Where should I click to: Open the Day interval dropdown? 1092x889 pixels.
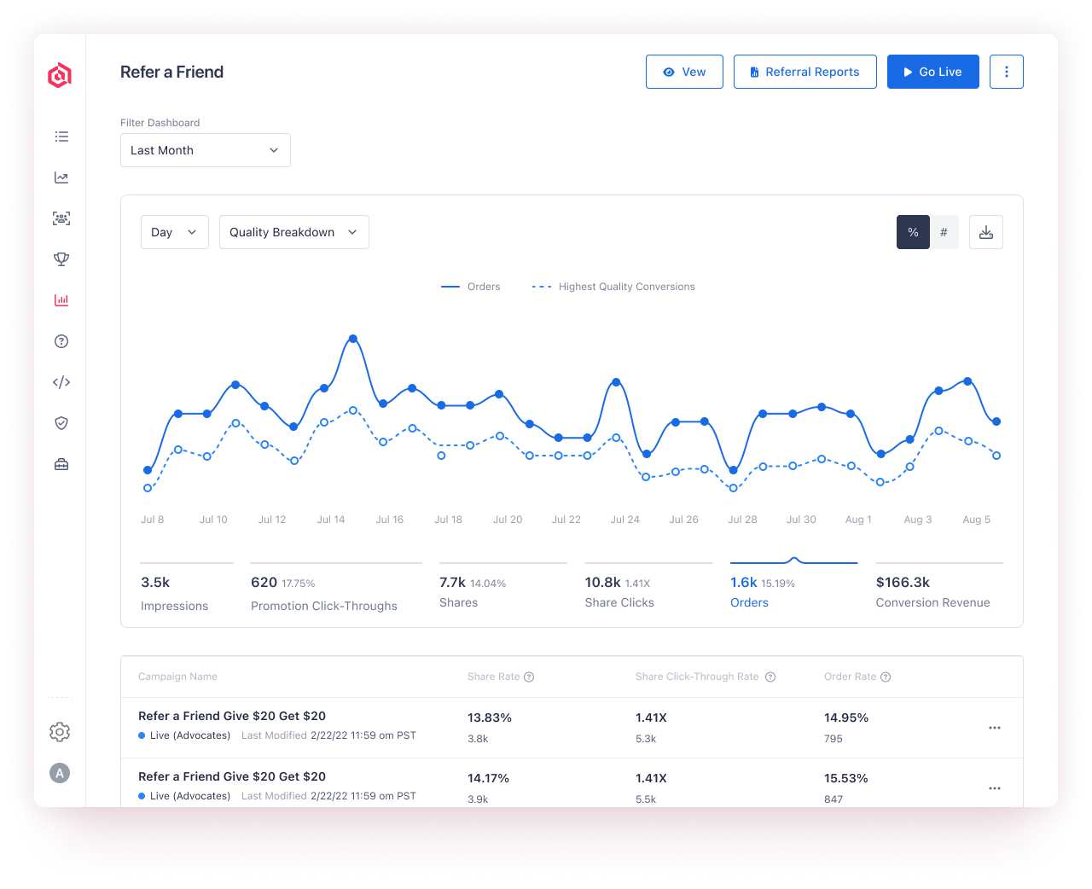pyautogui.click(x=174, y=232)
